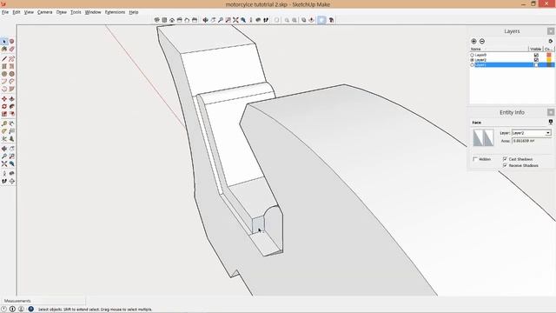Open the Entity Info details arrow menu
556x313 pixels.
[551, 122]
